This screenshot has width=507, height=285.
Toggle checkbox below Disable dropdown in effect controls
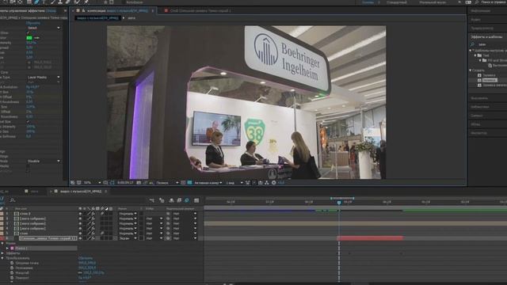tap(28, 166)
